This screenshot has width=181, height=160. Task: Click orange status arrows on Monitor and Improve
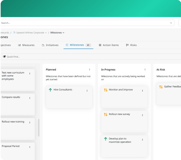point(106,90)
